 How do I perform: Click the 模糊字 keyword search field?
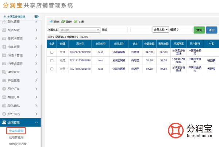pyautogui.click(x=181, y=30)
